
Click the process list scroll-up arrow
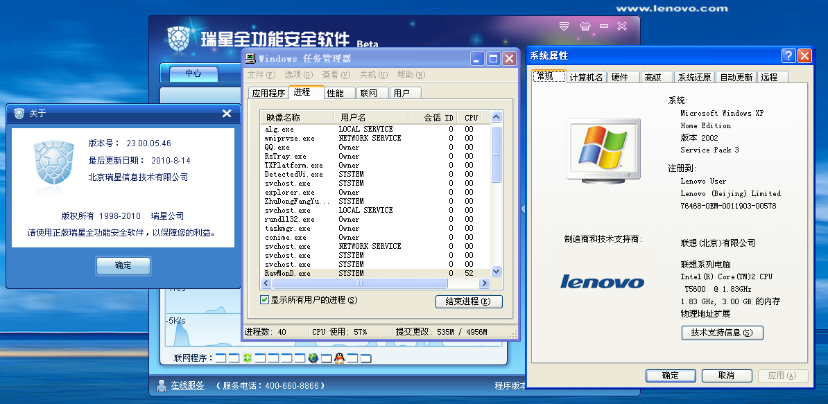[x=496, y=117]
